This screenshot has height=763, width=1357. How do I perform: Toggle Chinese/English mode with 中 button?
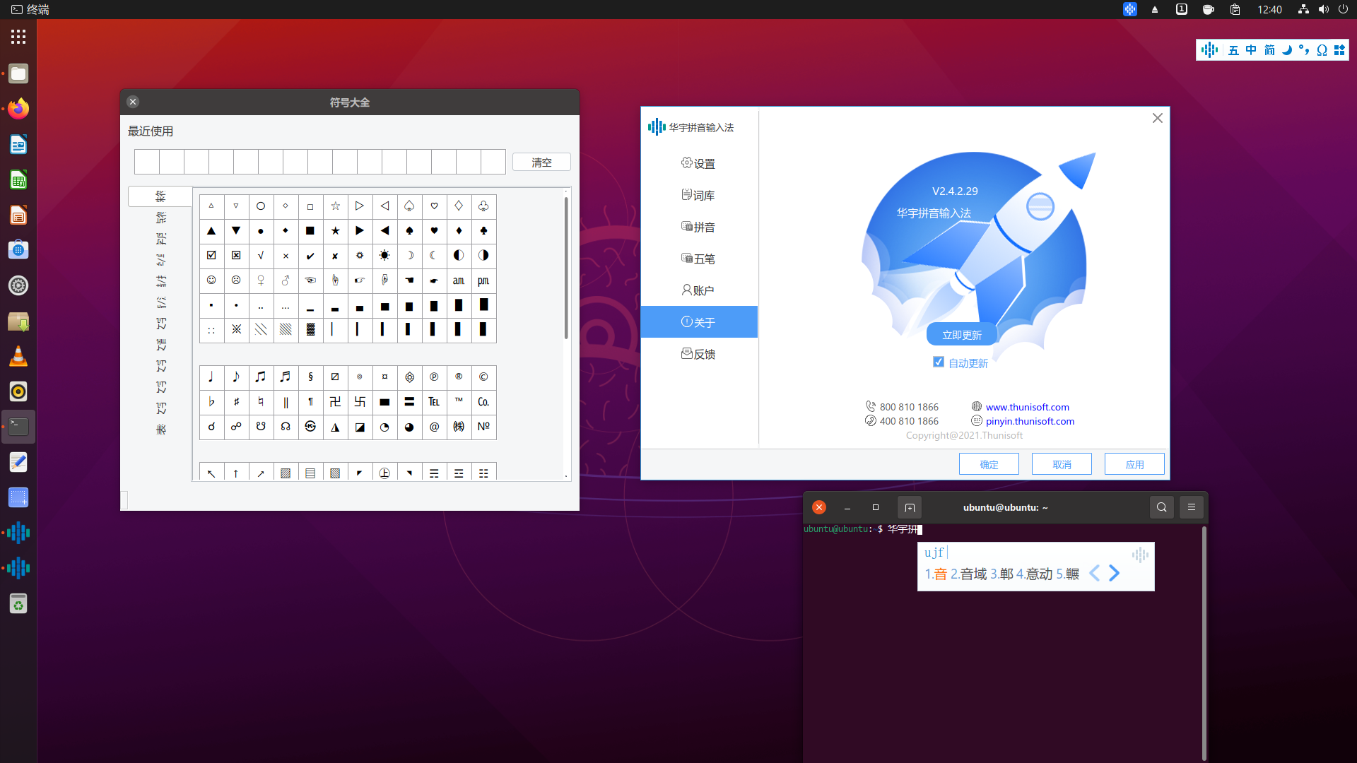[1251, 50]
